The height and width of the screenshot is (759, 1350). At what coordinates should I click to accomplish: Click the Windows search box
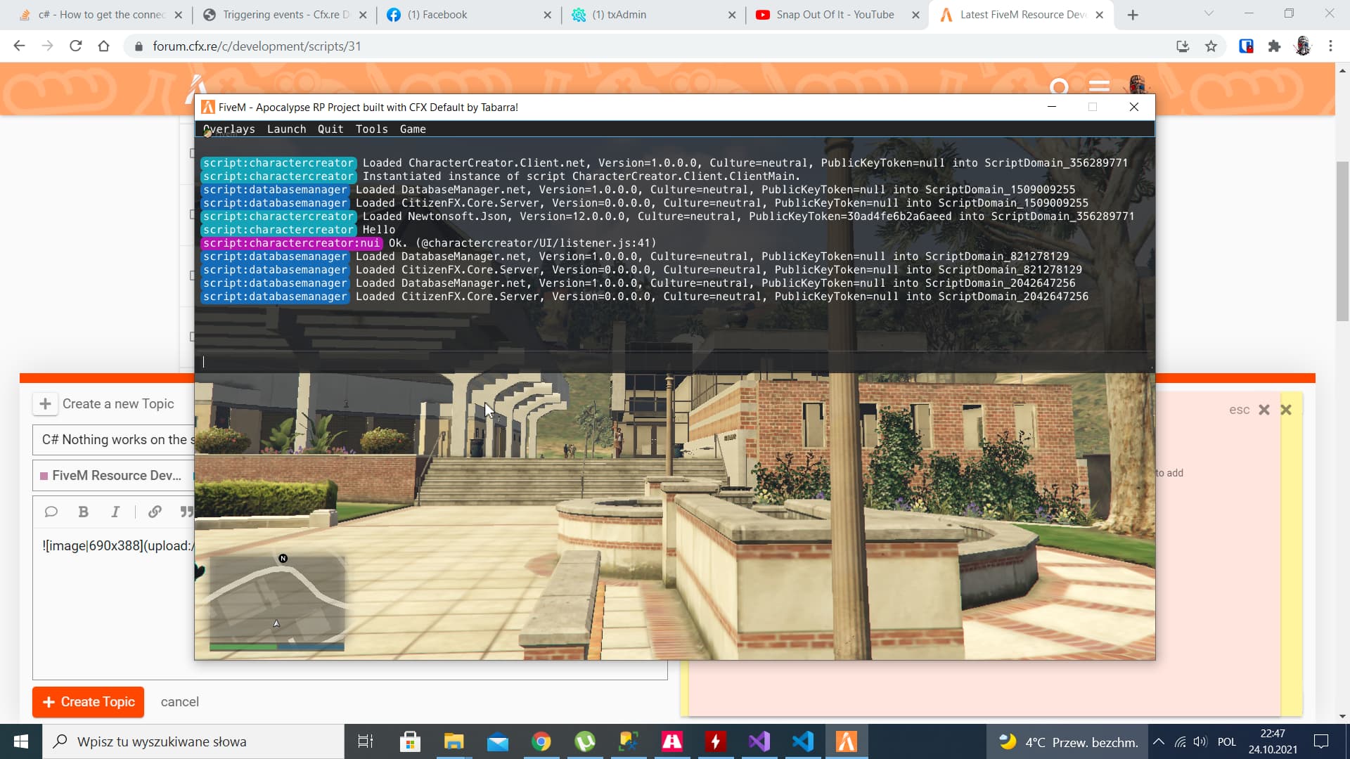(193, 741)
